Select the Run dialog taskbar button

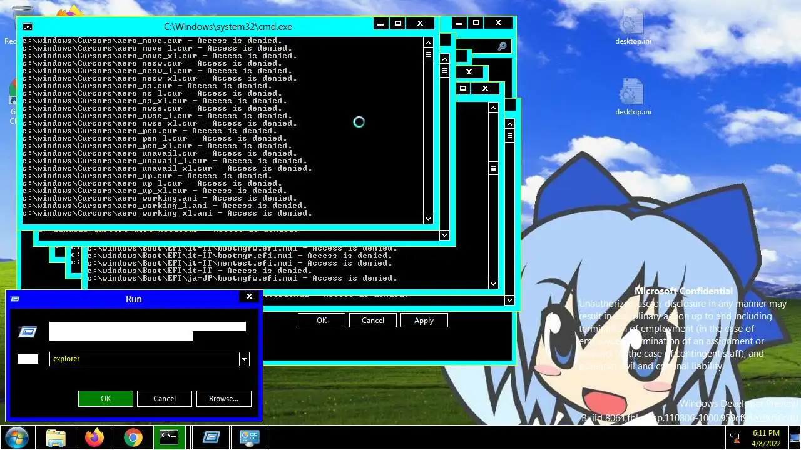[x=211, y=437]
